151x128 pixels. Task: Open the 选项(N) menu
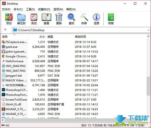tap(58, 9)
